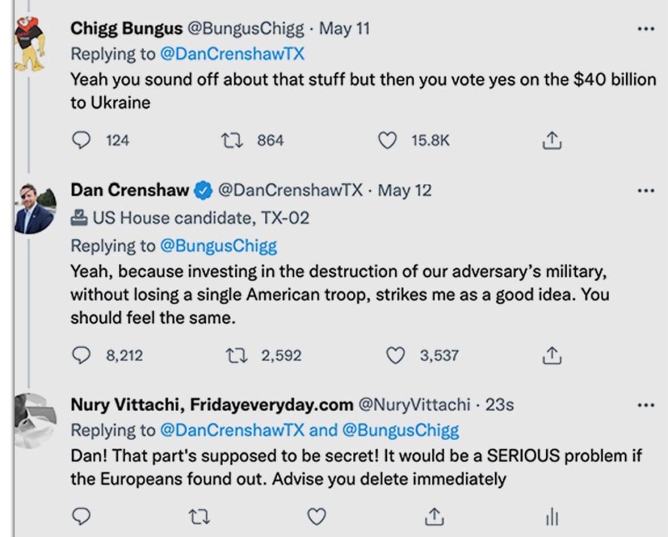Share Chigg Bungus's tweet
The height and width of the screenshot is (537, 668).
pyautogui.click(x=552, y=140)
